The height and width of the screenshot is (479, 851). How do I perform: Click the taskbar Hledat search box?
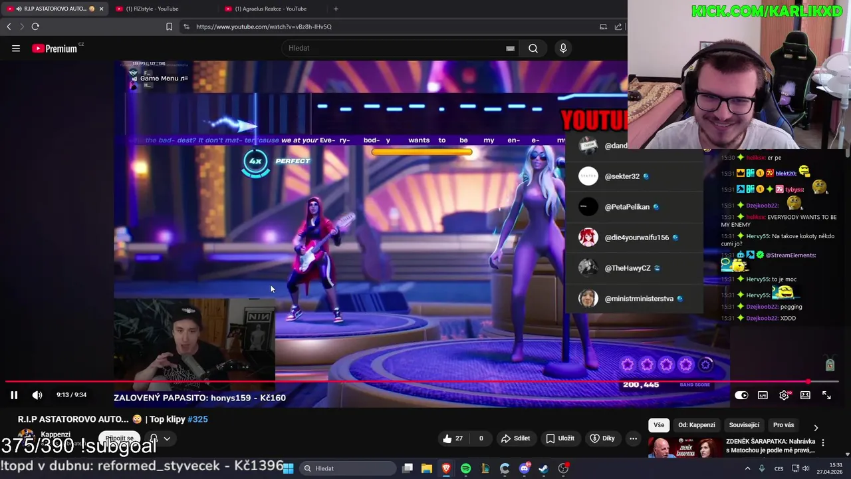pyautogui.click(x=347, y=468)
